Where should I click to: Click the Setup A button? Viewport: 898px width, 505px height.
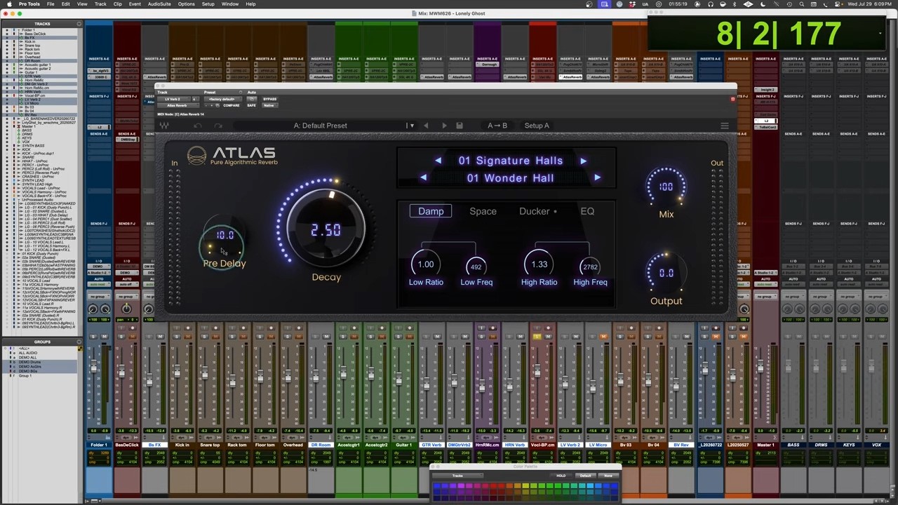[x=537, y=126]
